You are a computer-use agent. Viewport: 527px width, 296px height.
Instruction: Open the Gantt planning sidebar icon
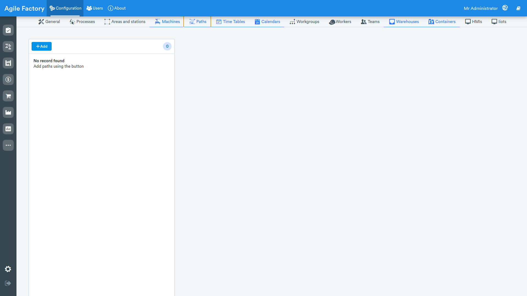[8, 47]
